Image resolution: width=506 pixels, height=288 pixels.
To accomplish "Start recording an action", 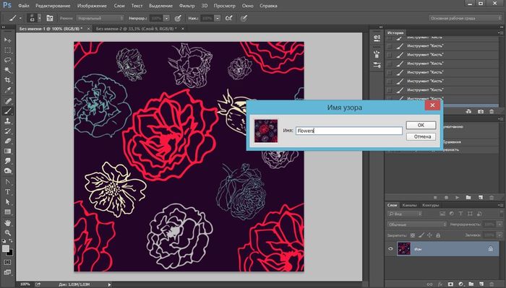I will pos(446,197).
